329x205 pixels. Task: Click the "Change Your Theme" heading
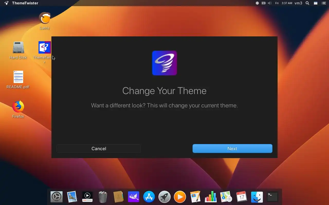click(x=164, y=91)
